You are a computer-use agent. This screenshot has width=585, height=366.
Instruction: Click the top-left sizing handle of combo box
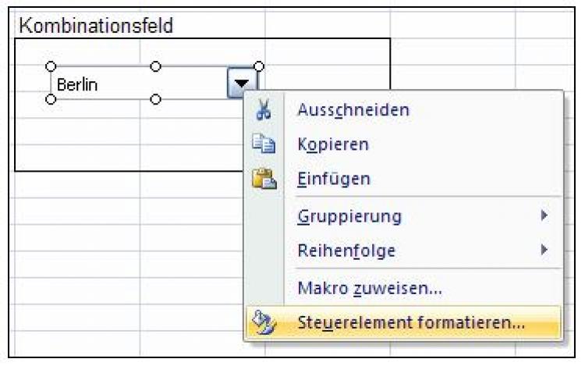click(51, 66)
